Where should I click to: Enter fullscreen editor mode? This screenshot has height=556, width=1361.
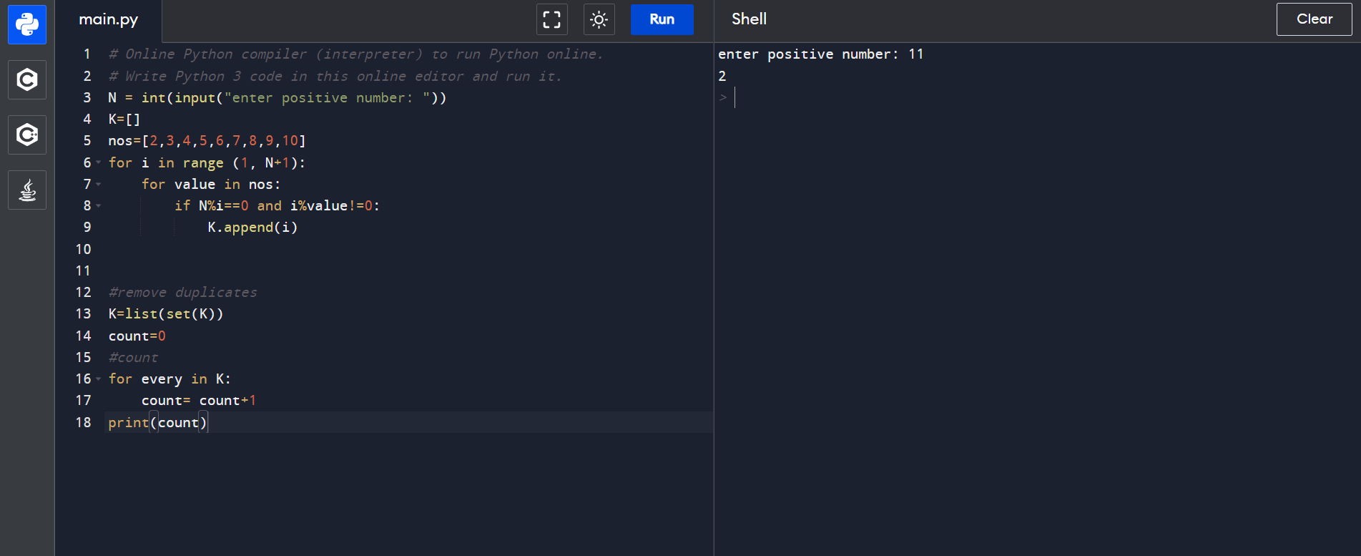pos(551,19)
